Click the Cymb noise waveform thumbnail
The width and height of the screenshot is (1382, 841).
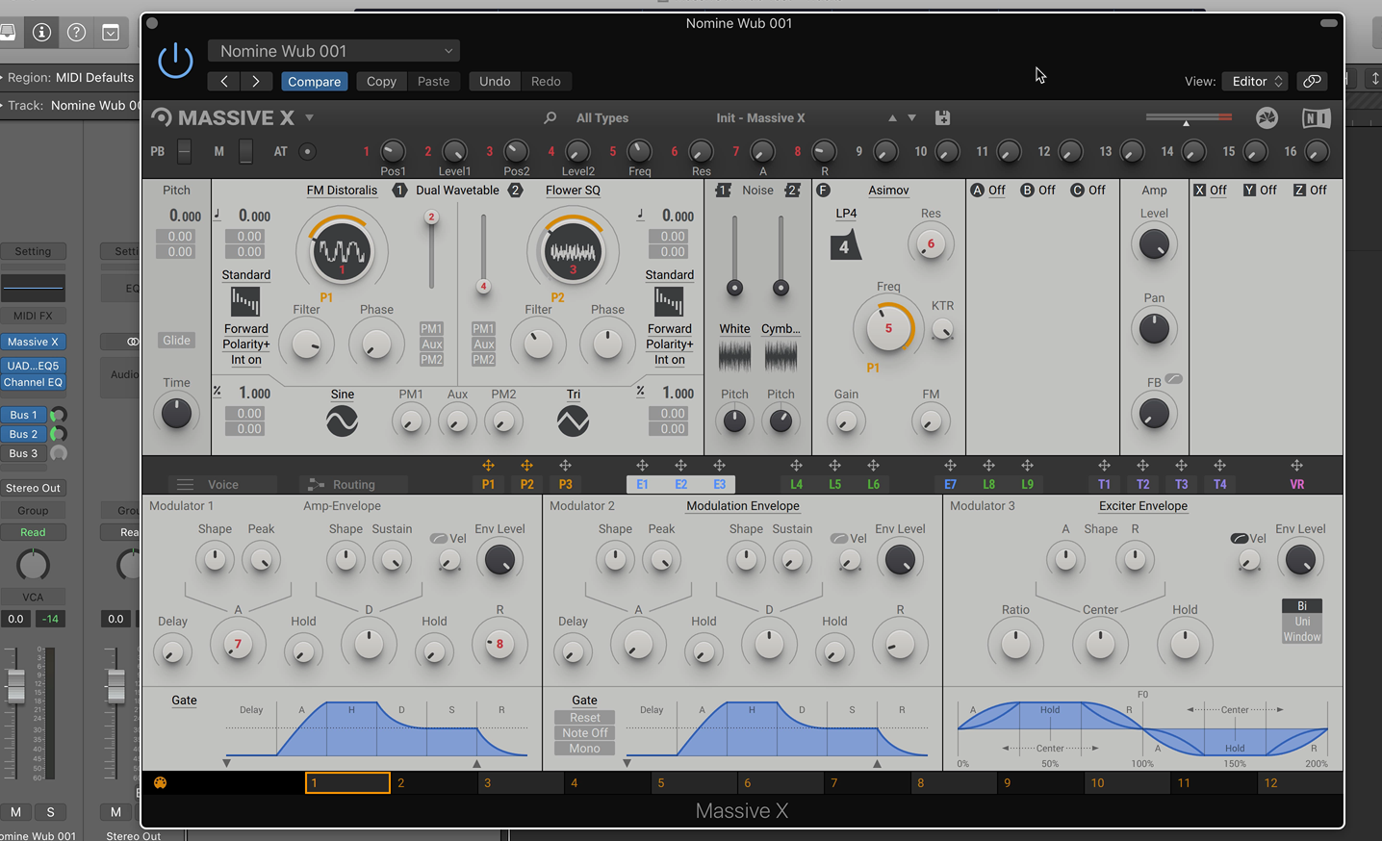pyautogui.click(x=781, y=357)
